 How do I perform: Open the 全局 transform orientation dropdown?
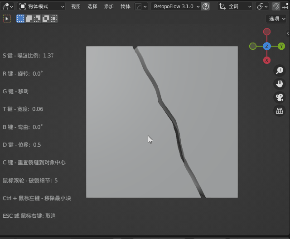coord(235,7)
